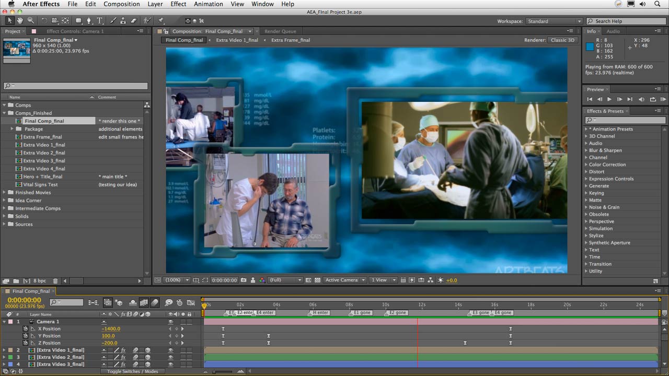This screenshot has width=669, height=376.
Task: Hide Extra Video 3_final layer eye
Action: coord(170,364)
